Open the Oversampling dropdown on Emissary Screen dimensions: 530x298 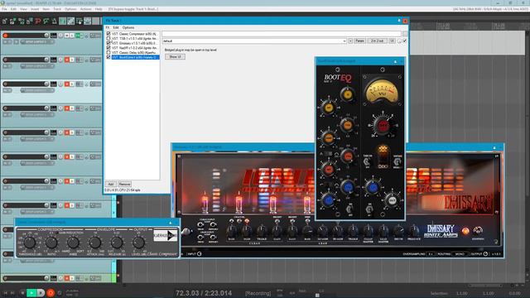click(x=431, y=254)
